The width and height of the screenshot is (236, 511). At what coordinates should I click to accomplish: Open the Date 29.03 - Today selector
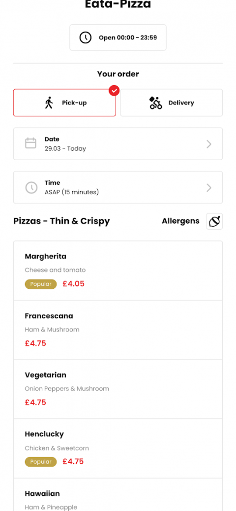point(118,144)
